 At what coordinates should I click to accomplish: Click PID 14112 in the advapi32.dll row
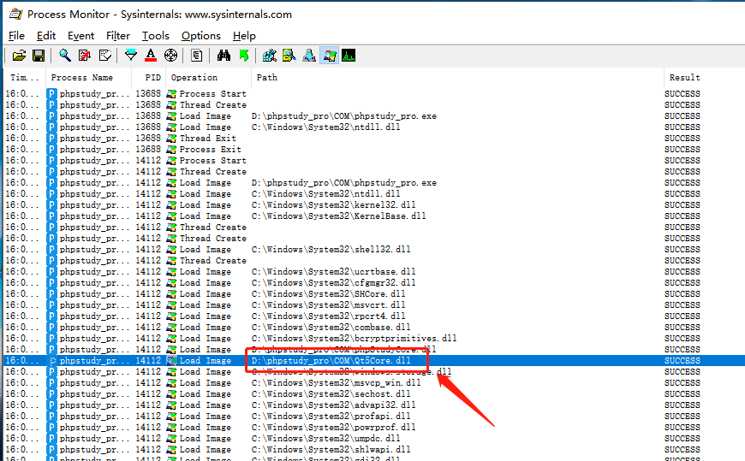point(148,405)
